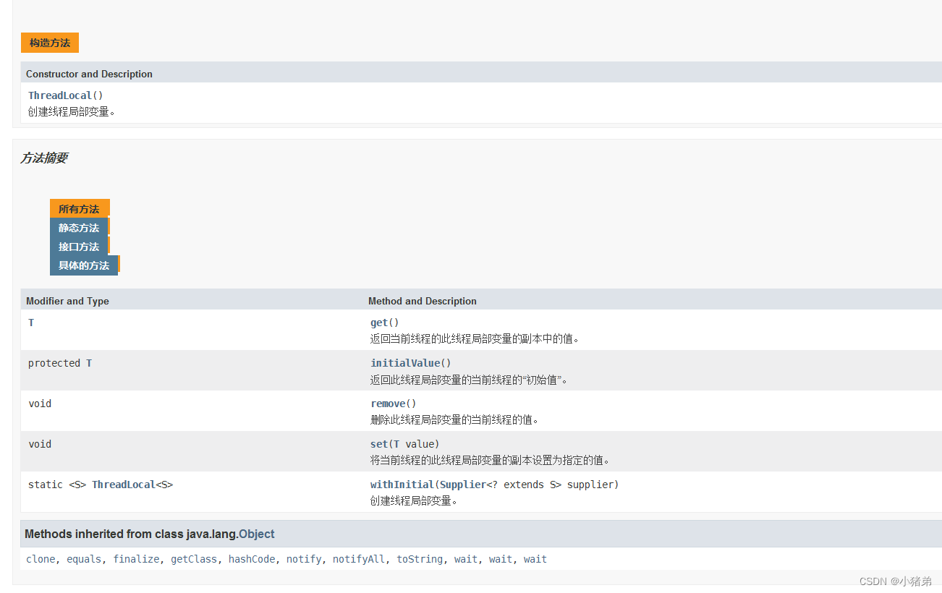Click description 删除此线程局部变量的当前线程的值。
The image size is (942, 593).
pos(455,419)
